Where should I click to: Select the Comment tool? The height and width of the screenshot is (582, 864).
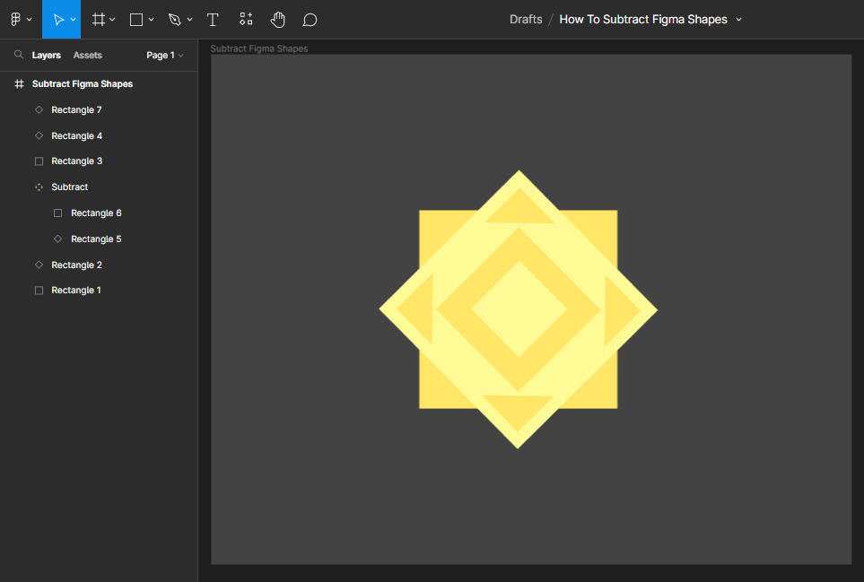(310, 19)
